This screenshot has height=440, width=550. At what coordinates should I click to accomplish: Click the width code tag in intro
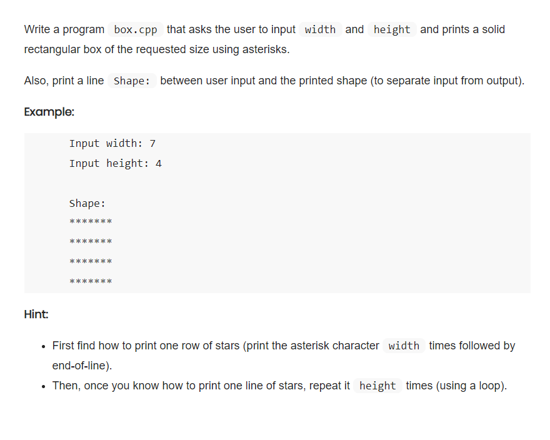[320, 29]
